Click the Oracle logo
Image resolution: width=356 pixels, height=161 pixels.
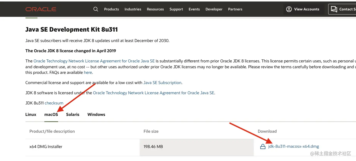click(41, 9)
